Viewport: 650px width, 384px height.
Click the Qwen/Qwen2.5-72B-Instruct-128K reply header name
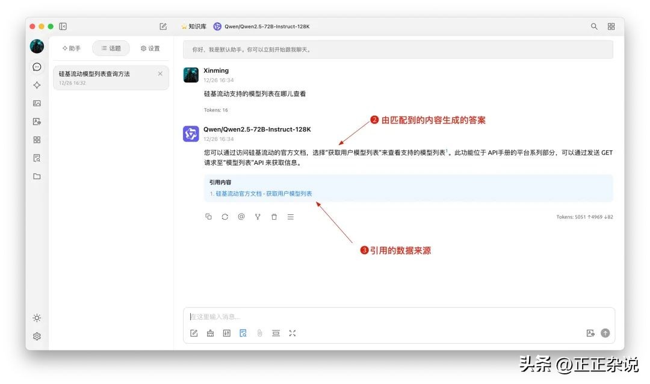click(x=257, y=129)
